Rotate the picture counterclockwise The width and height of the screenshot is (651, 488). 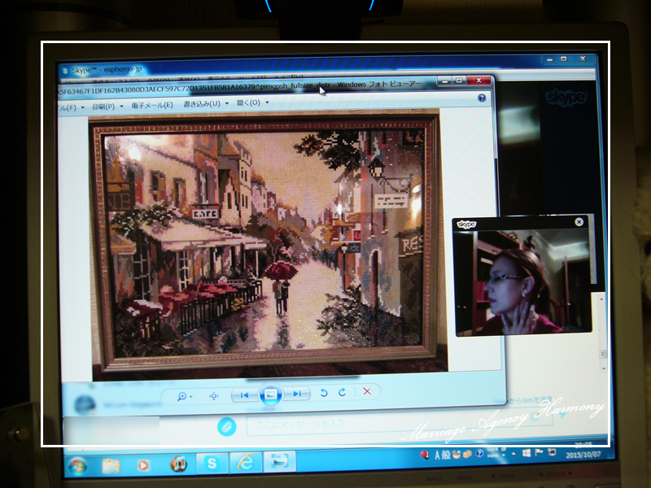tap(324, 393)
